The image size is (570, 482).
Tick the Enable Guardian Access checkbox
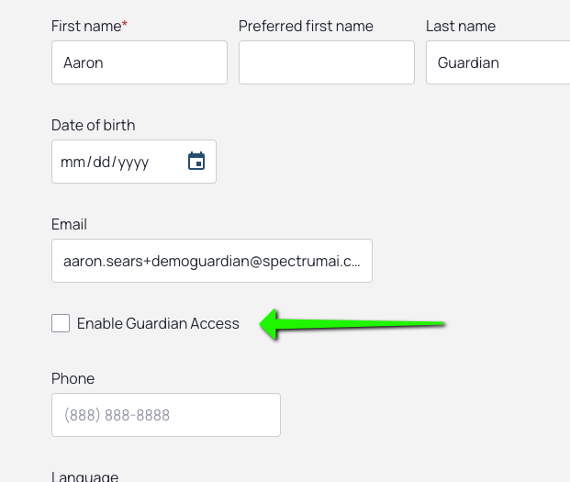(x=61, y=323)
